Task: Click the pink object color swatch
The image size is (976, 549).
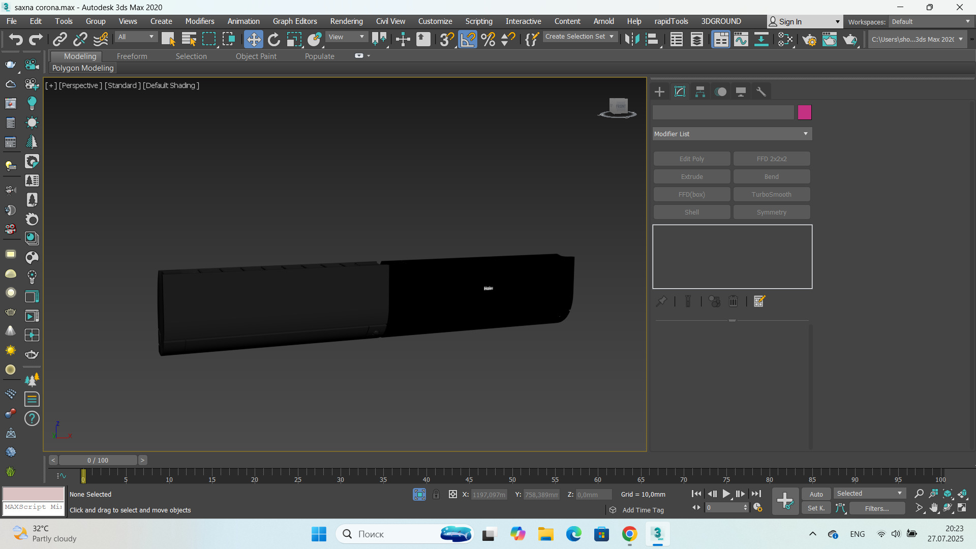Action: pyautogui.click(x=804, y=112)
